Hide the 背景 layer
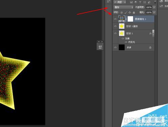The width and height of the screenshot is (168, 127). 115,47
